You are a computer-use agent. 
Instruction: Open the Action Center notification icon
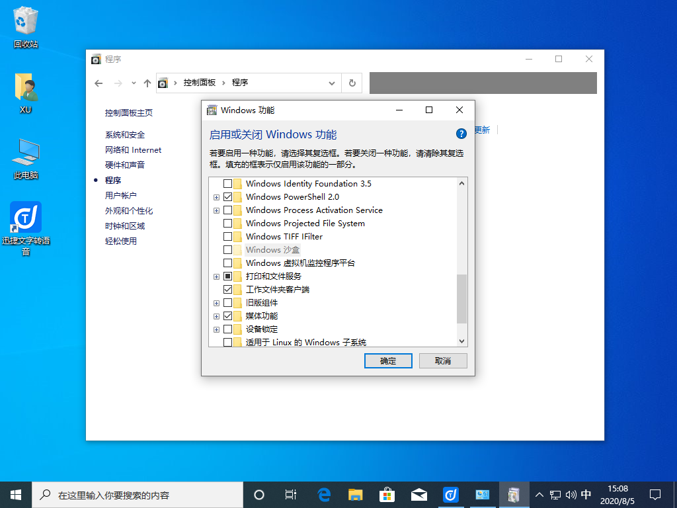[655, 494]
